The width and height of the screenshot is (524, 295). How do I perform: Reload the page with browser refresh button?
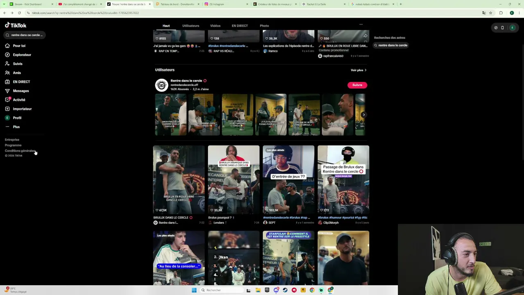[19, 13]
